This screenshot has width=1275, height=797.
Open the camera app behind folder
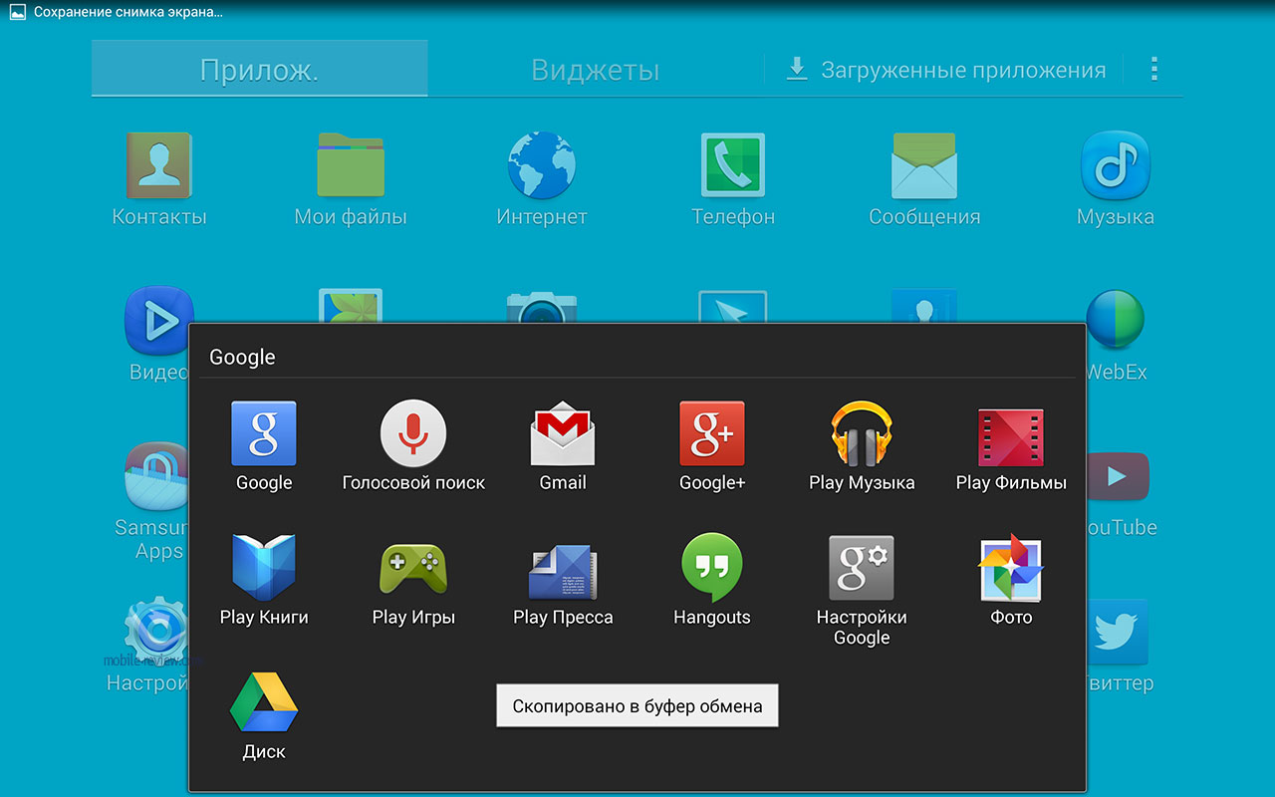542,307
